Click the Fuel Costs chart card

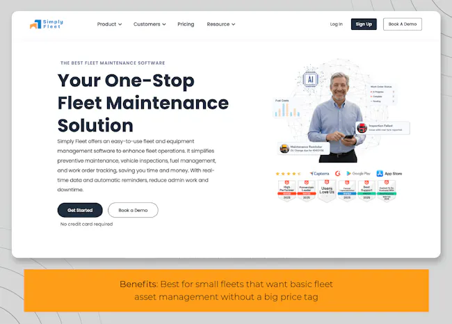287,108
